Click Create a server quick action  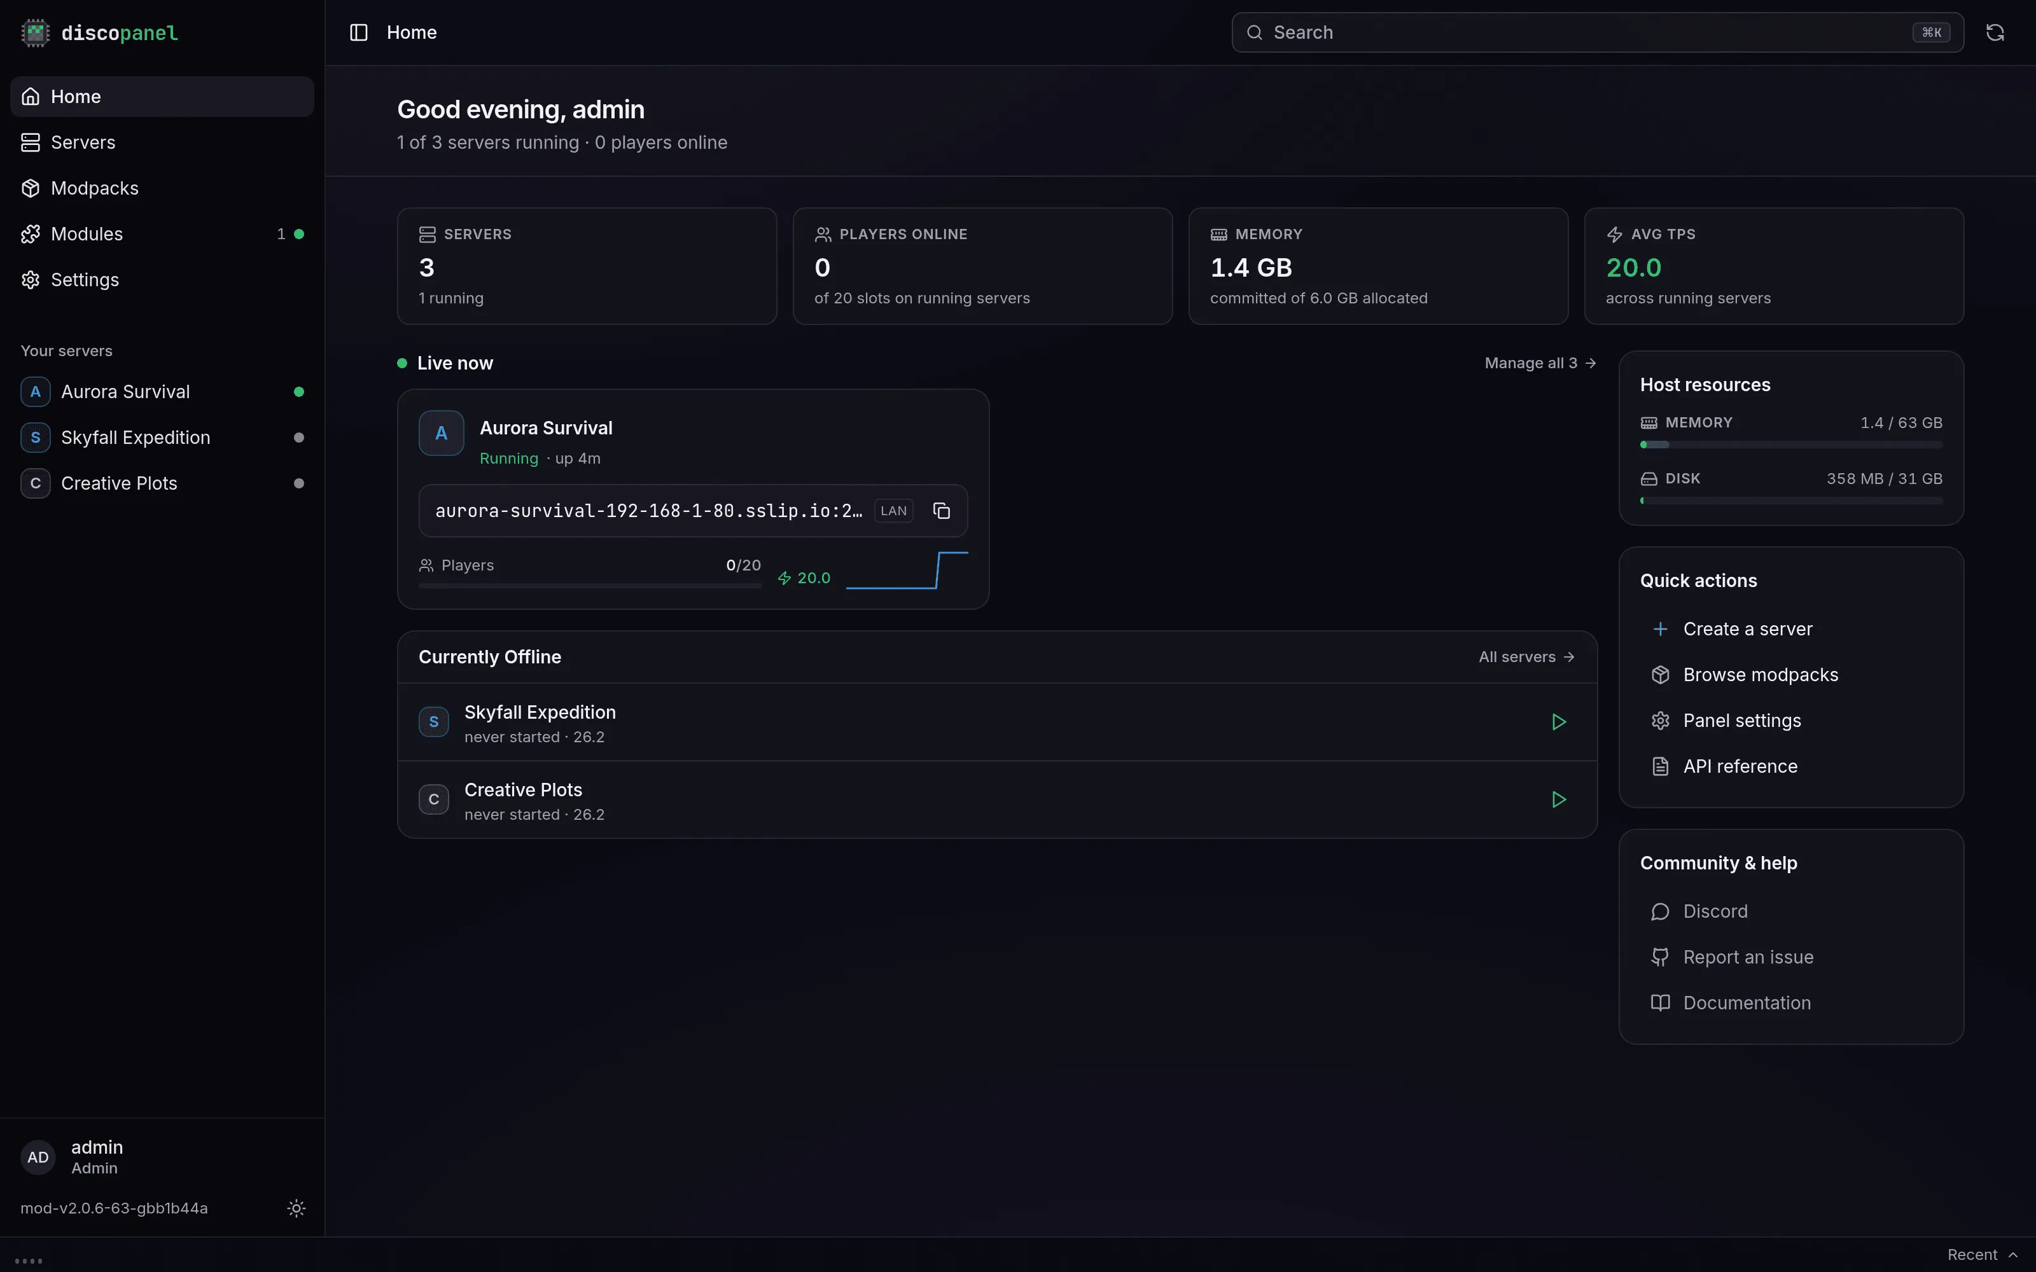coord(1790,629)
